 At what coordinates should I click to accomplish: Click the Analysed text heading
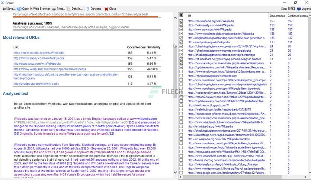point(16,94)
